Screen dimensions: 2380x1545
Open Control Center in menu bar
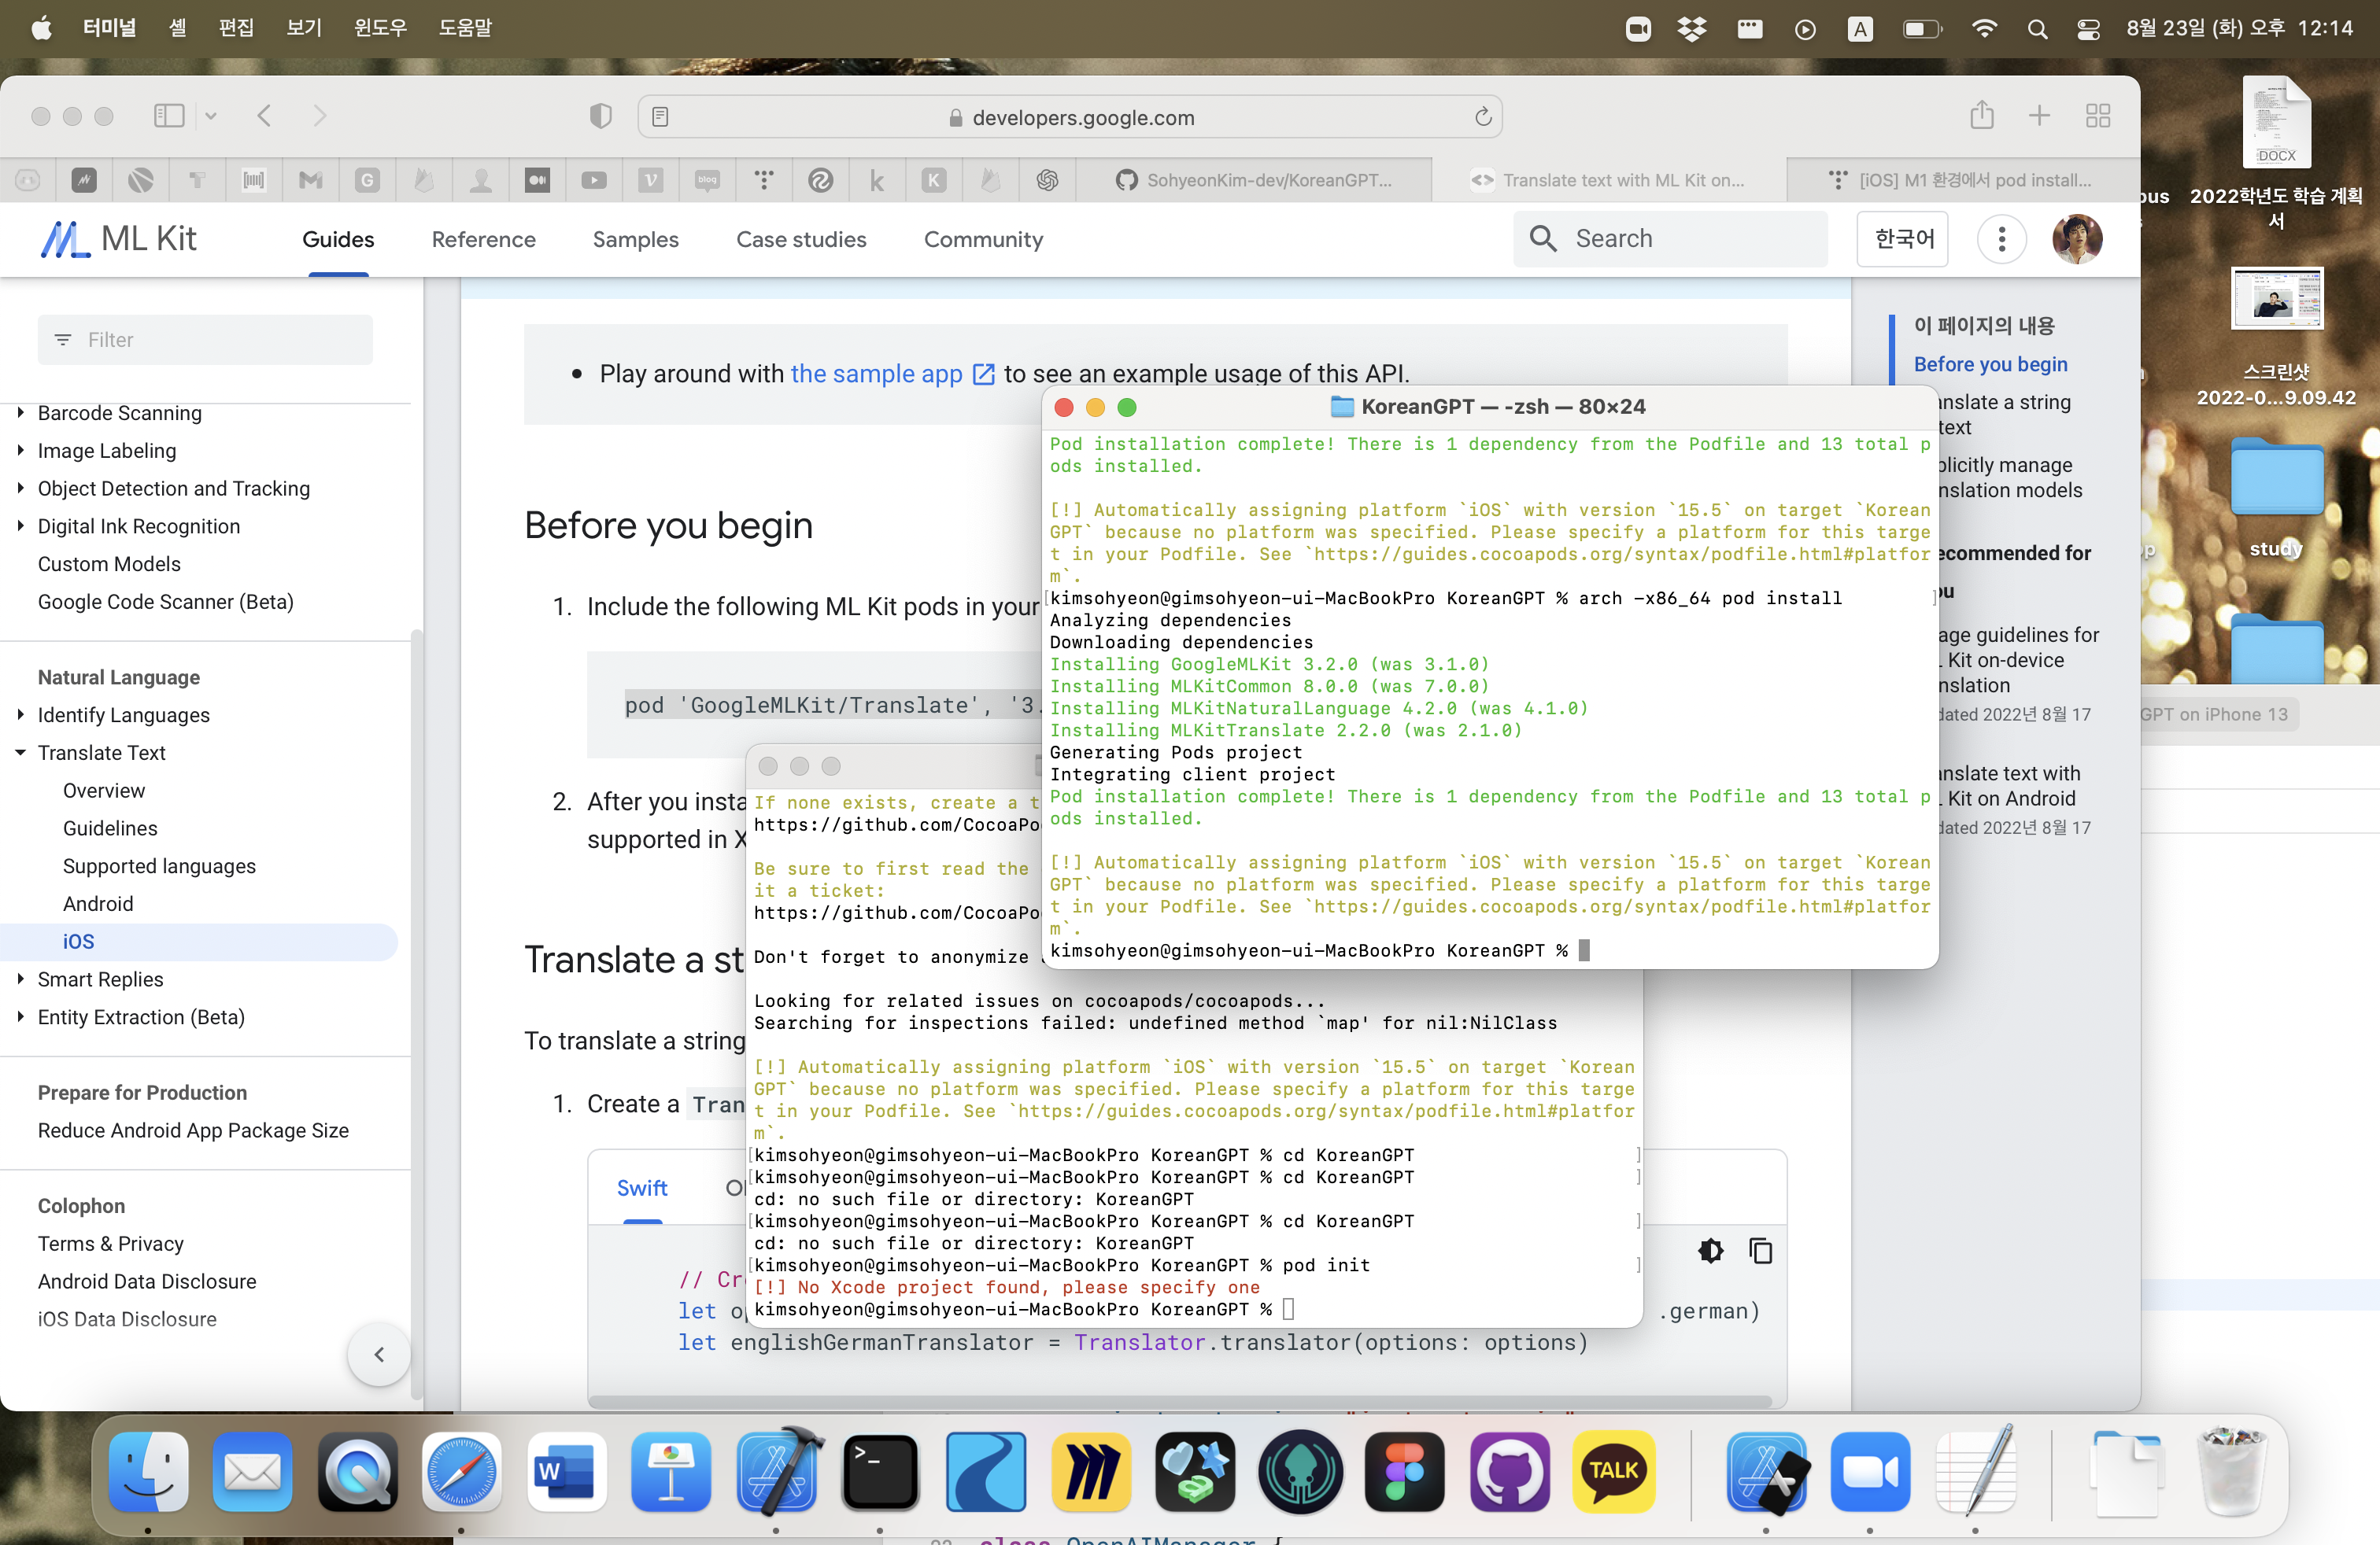pyautogui.click(x=2088, y=29)
